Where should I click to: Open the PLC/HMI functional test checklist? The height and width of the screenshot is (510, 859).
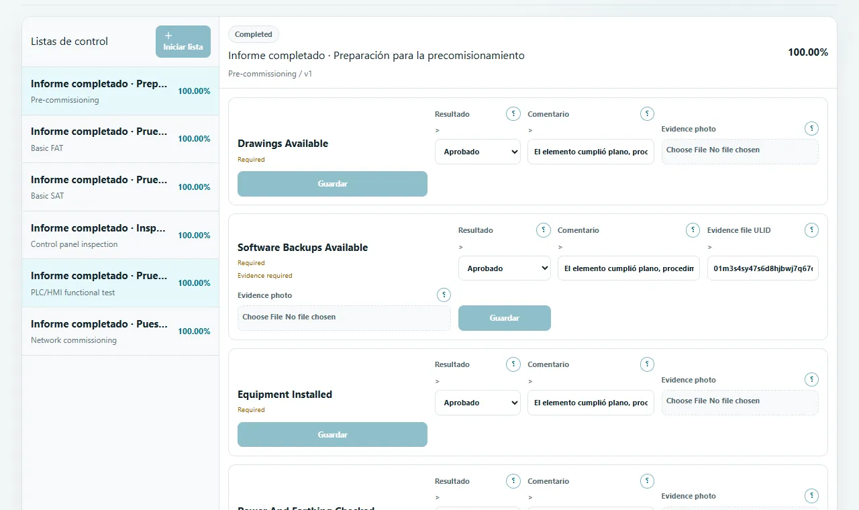click(x=121, y=283)
